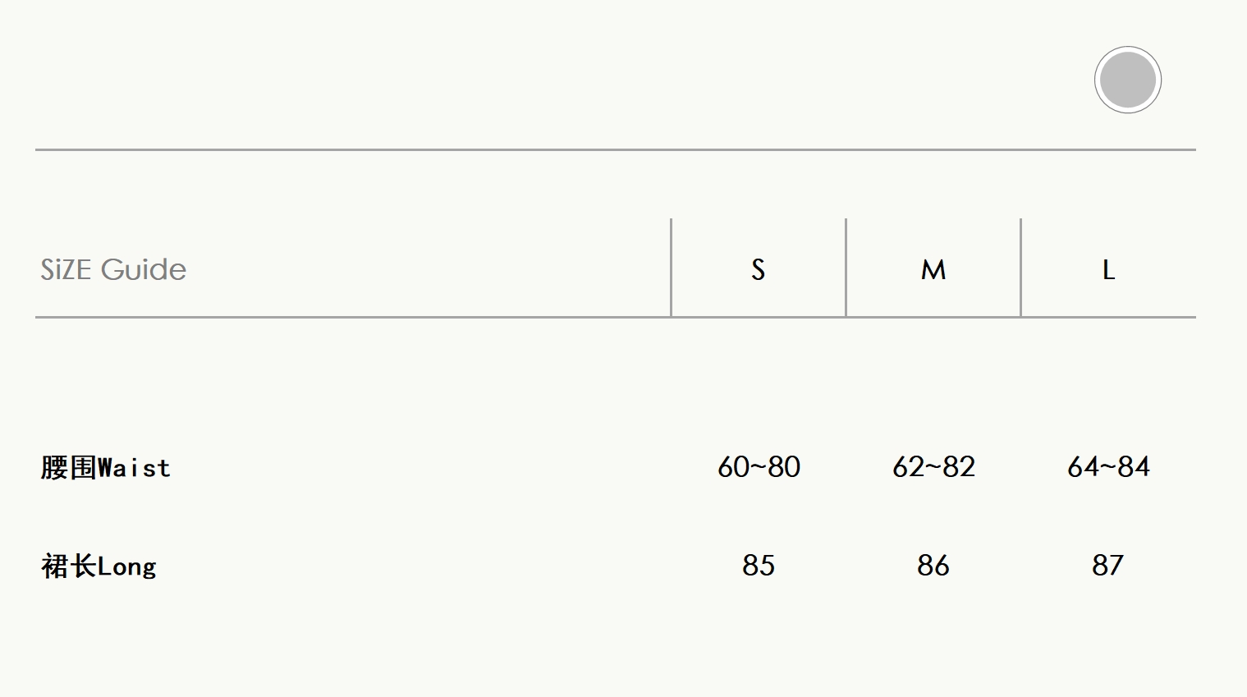This screenshot has height=697, width=1247.
Task: Click the Chinese characters 裙长
Action: pyautogui.click(x=69, y=566)
